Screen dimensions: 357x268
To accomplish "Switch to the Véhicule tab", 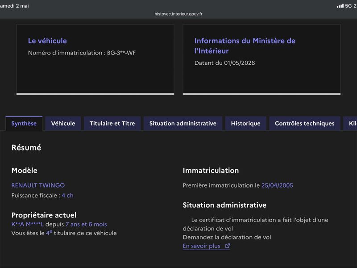I will pos(63,123).
